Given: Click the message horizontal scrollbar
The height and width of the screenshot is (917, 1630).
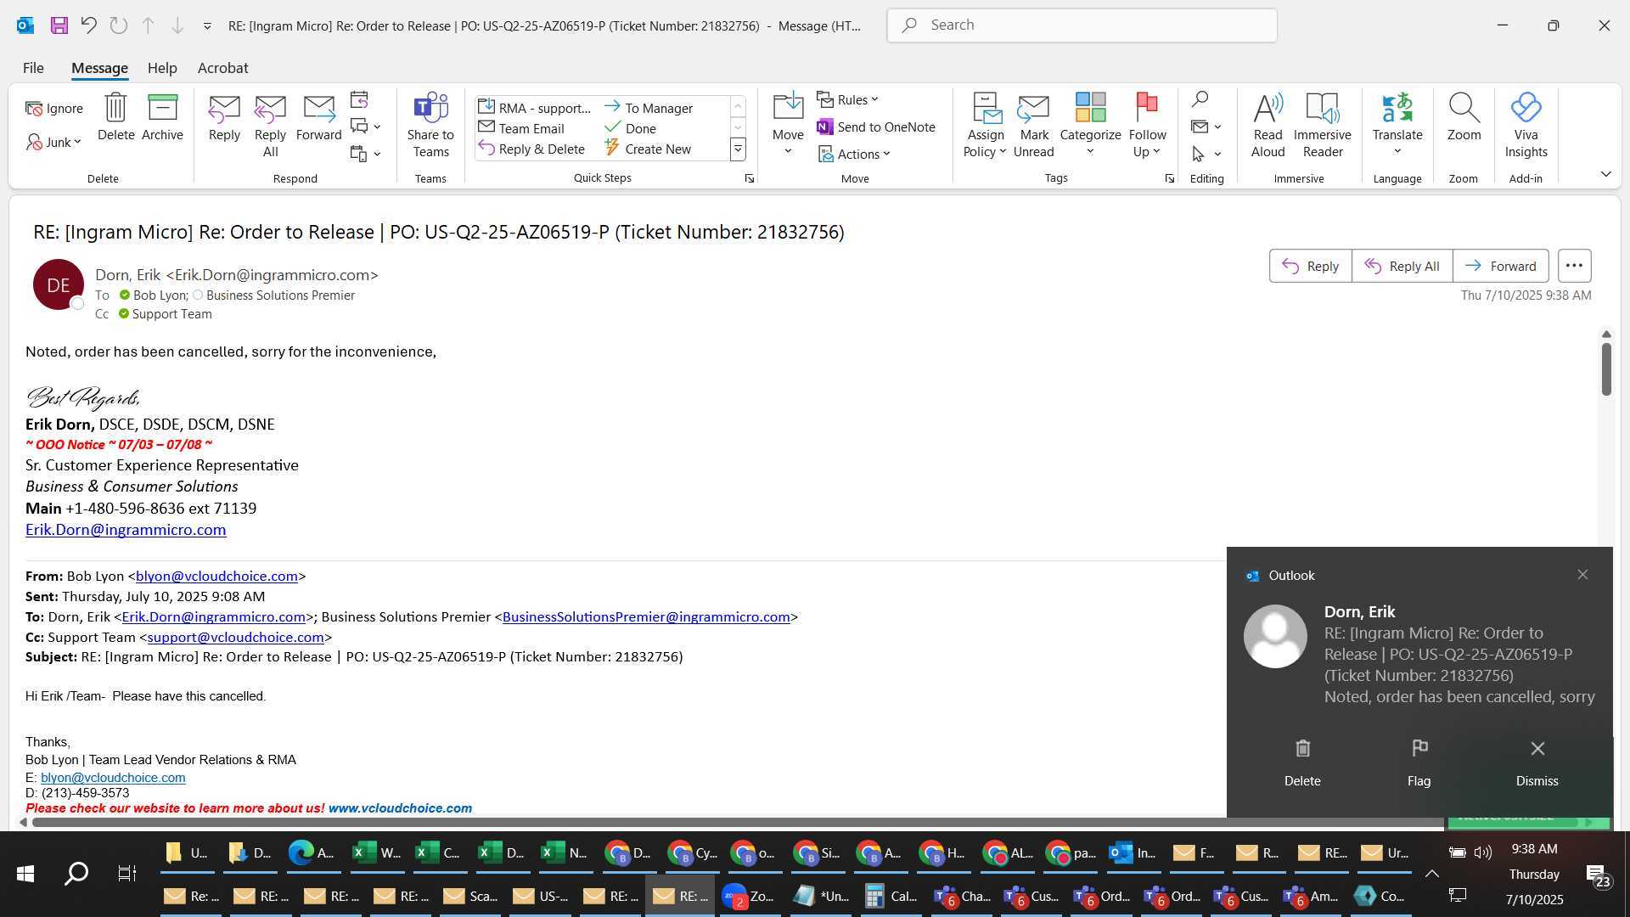Looking at the screenshot, I should tap(737, 822).
